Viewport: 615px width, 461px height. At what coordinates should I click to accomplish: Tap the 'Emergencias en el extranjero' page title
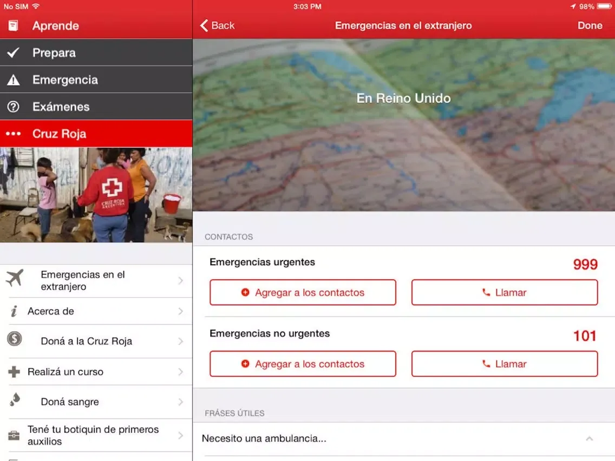coord(403,25)
